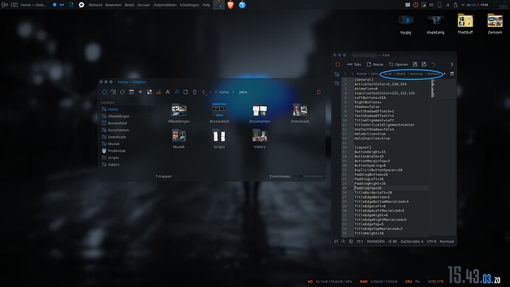Select the ThatStuff desktop folder
Image resolution: width=510 pixels, height=287 pixels.
point(465,24)
